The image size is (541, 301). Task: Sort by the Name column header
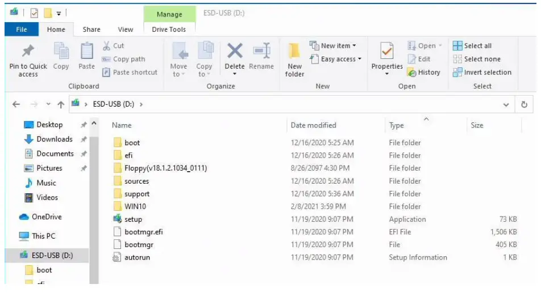pos(122,125)
